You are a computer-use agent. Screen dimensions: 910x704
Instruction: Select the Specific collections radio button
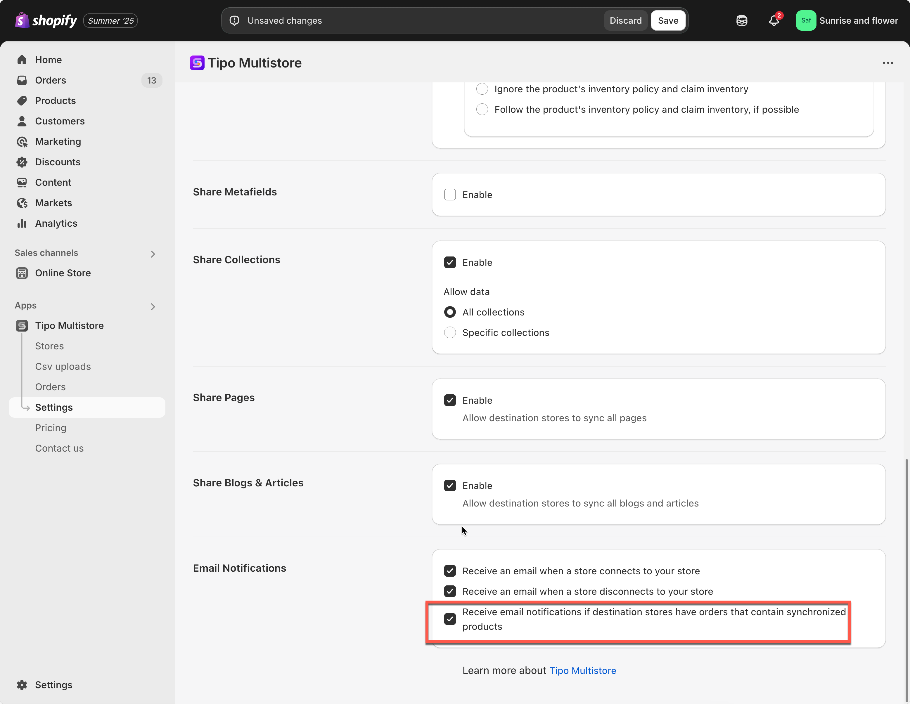click(x=449, y=332)
